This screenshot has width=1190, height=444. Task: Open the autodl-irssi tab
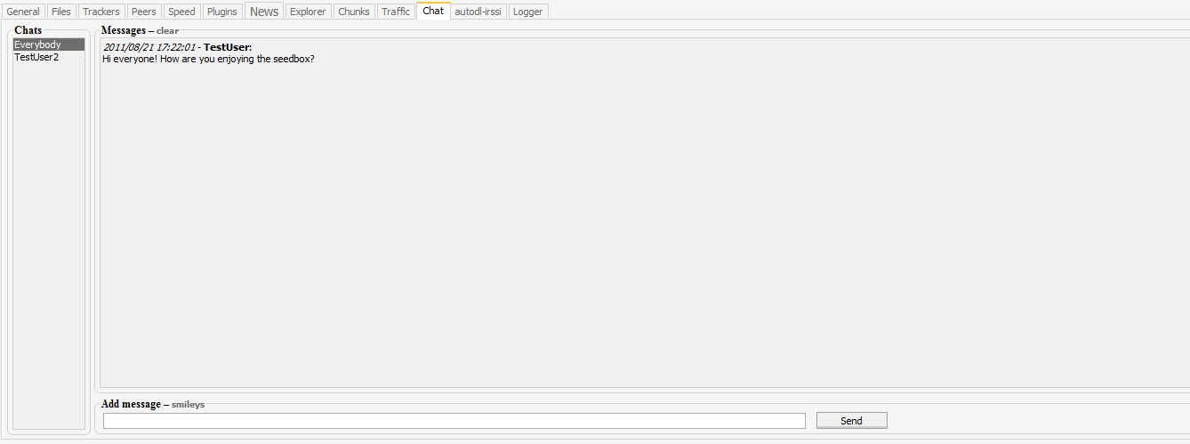click(478, 12)
